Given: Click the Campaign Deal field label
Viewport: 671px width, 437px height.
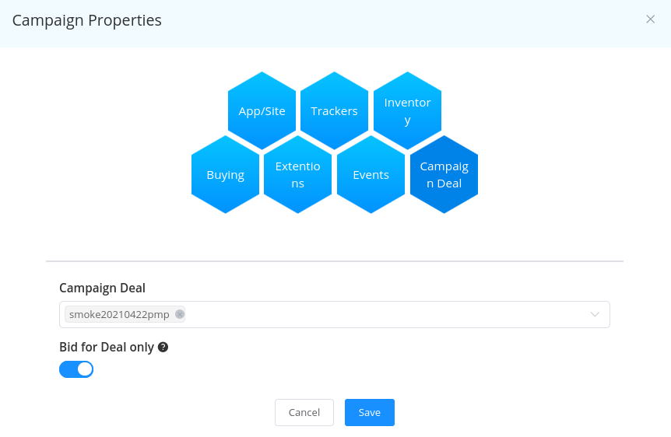Looking at the screenshot, I should point(102,288).
